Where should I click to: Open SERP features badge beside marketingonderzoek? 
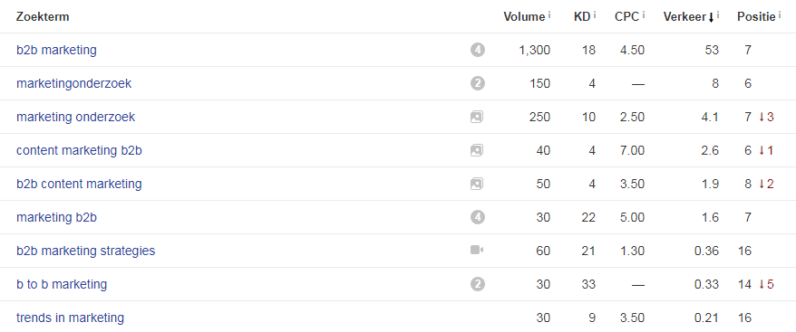coord(477,83)
